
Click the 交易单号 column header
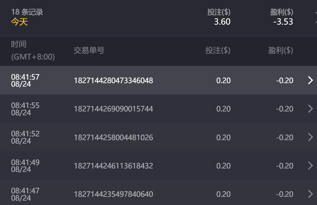[x=89, y=50]
